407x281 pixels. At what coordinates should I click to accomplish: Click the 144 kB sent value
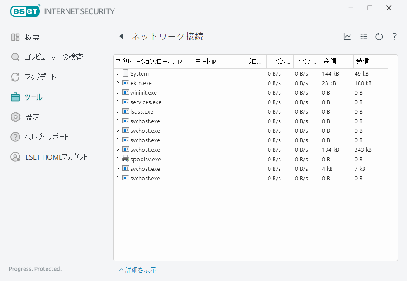coord(331,73)
